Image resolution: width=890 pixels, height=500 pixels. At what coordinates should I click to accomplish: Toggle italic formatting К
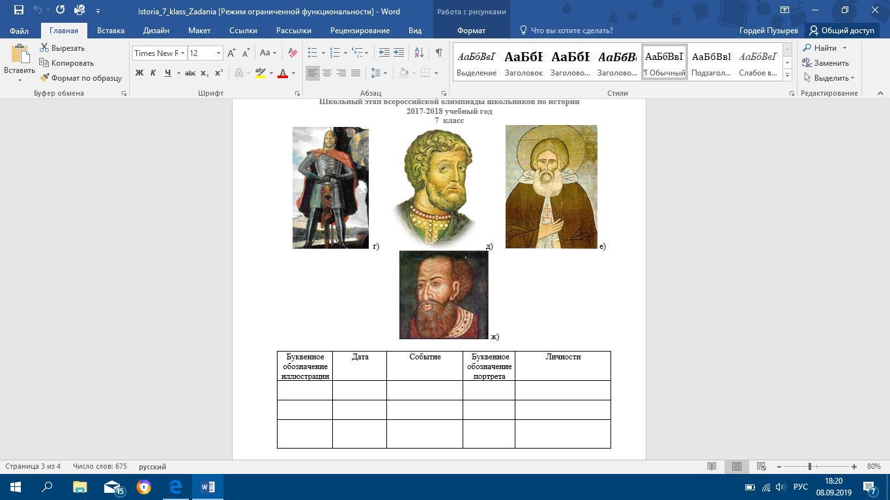(x=153, y=73)
